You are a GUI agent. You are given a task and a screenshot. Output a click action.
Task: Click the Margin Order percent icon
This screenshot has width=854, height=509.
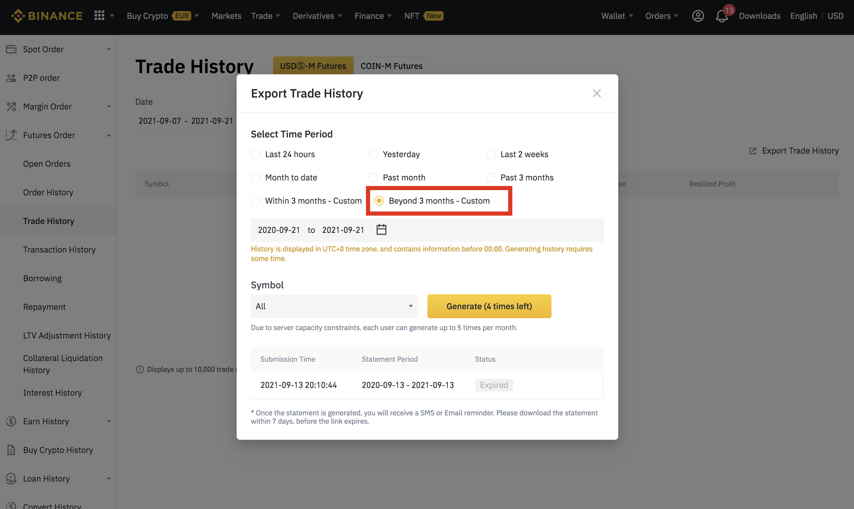(11, 107)
